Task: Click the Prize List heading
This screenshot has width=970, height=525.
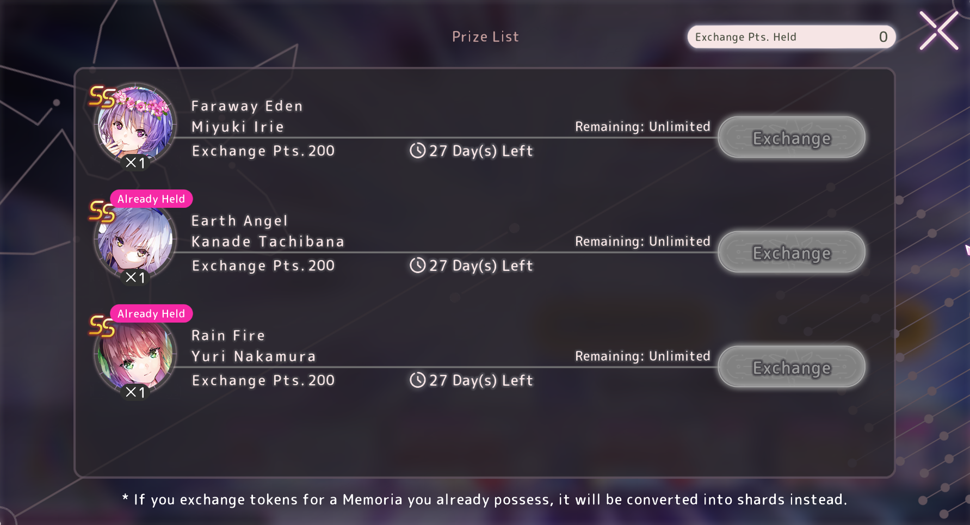Action: pos(485,37)
